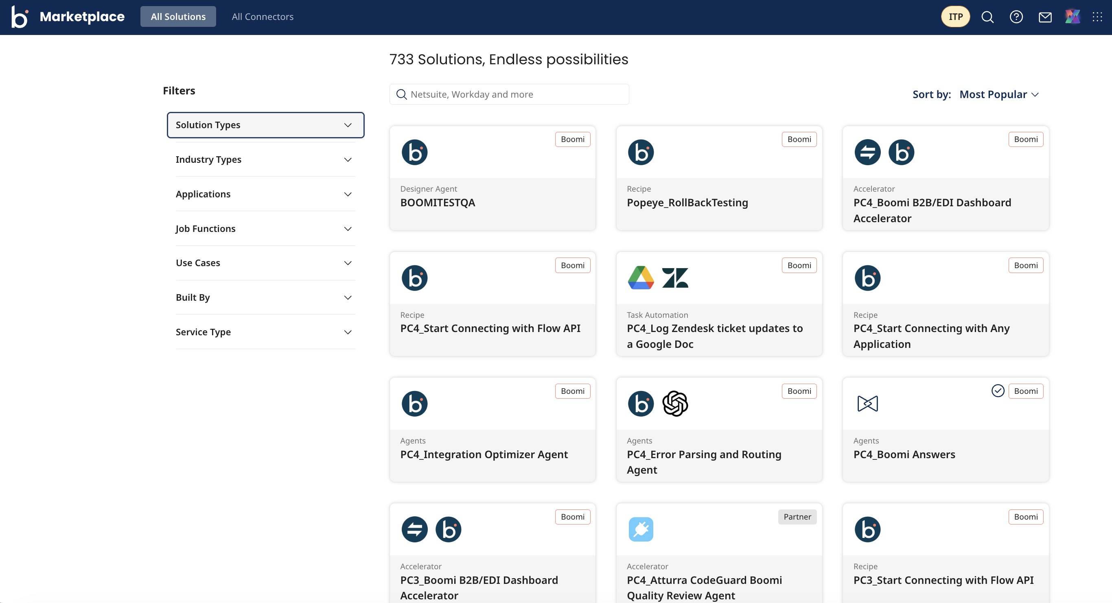Select the All Solutions tab

pos(178,17)
